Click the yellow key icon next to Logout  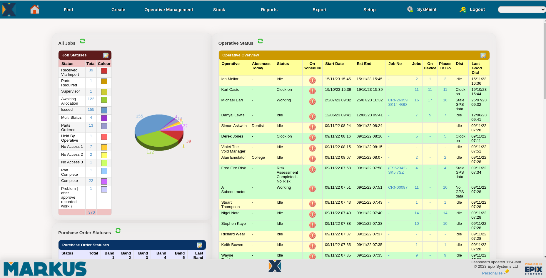coord(463,10)
